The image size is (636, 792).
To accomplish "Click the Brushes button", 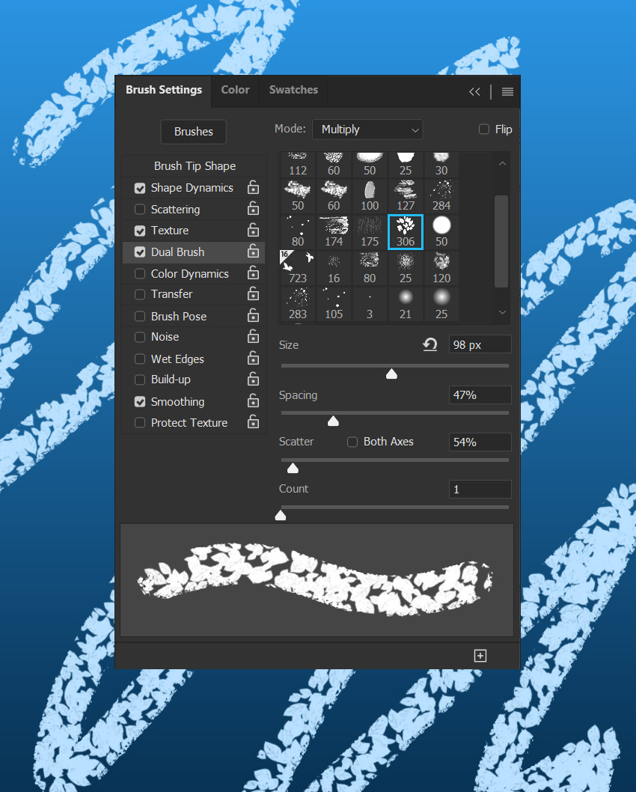I will [x=193, y=131].
